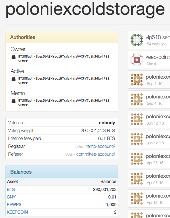Open the vip518 activity entry from 54 days ago
This screenshot has height=218, width=170.
[x=149, y=40]
